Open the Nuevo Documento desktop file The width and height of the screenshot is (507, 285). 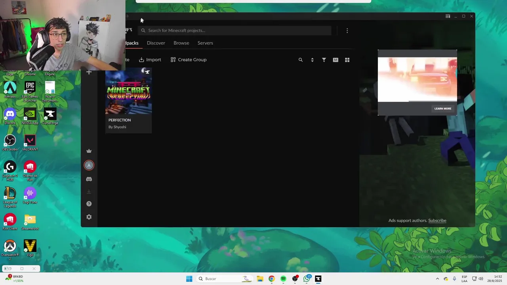point(50,92)
